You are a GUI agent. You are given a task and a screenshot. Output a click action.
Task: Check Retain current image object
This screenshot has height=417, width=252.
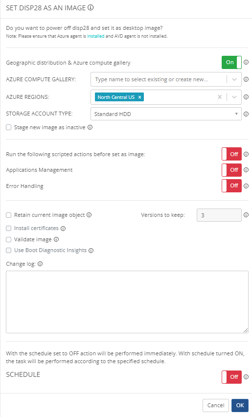click(9, 215)
